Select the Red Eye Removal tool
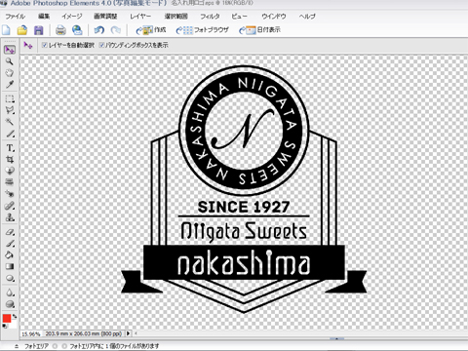This screenshot has height=351, width=468. click(10, 194)
